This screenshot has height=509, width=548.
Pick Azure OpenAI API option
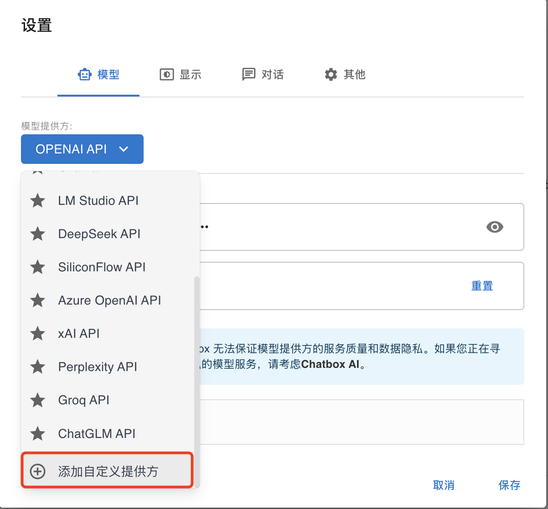click(x=109, y=300)
